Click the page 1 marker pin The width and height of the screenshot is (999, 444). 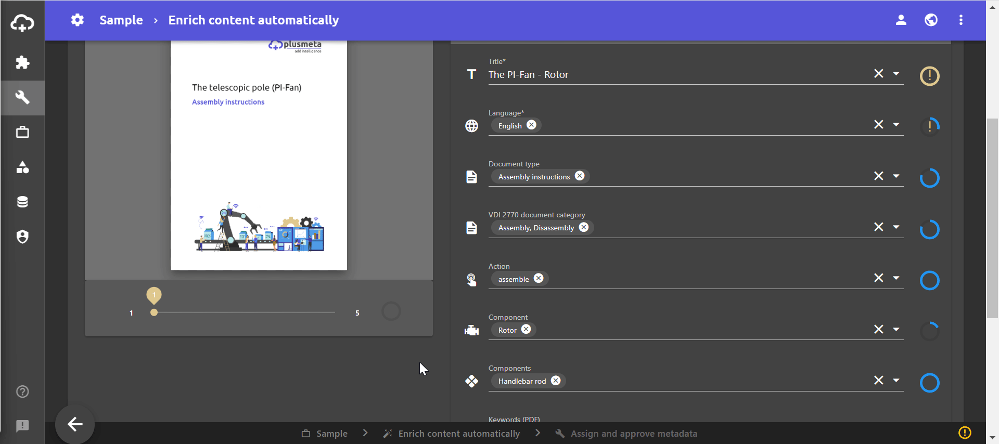click(x=154, y=295)
